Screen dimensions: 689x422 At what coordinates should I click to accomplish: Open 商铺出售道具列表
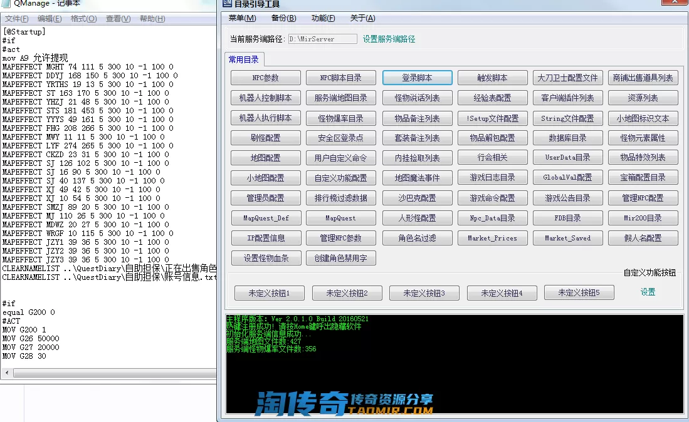click(x=643, y=78)
